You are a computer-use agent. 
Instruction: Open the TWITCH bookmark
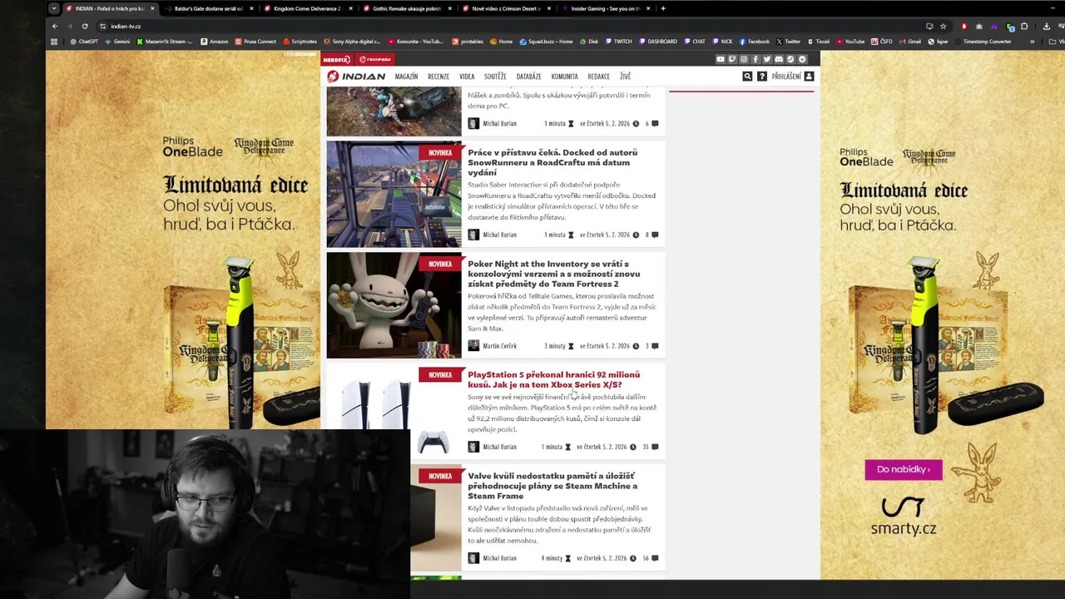click(618, 42)
